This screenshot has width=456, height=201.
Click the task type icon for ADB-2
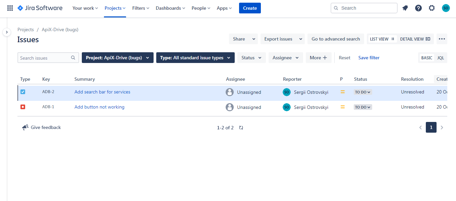(23, 92)
